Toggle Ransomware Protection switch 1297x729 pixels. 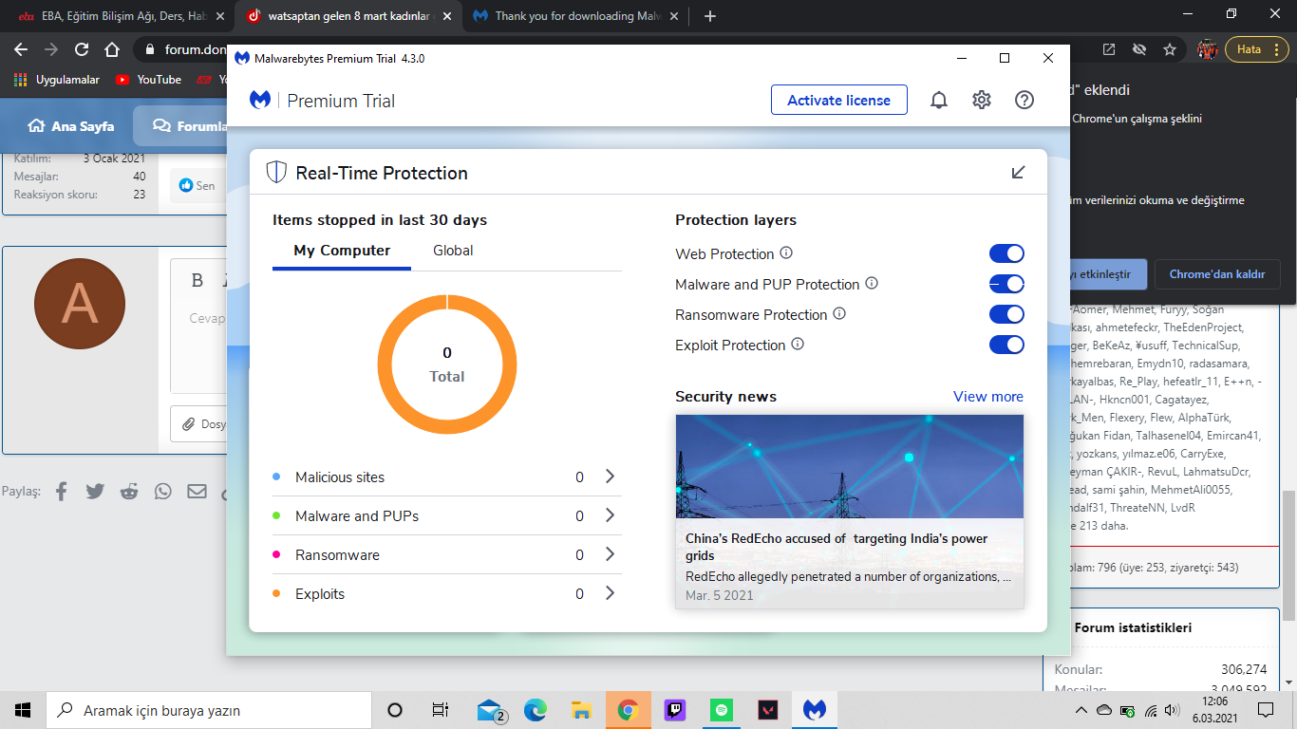click(1006, 314)
